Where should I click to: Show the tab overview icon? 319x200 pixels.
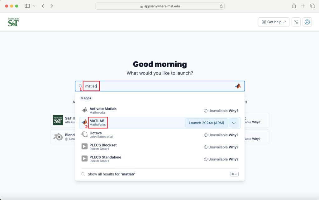point(313,6)
